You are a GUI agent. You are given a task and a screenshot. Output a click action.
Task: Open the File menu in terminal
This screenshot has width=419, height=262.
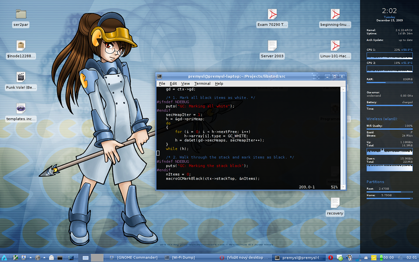pyautogui.click(x=162, y=84)
